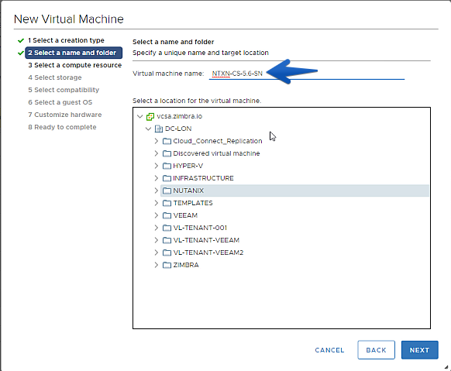
Task: Expand the Discovered virtual machine folder
Action: [157, 153]
